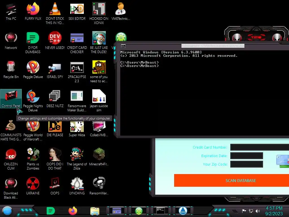Select the OOPS desktop icon
The image size is (289, 217).
pos(55,186)
